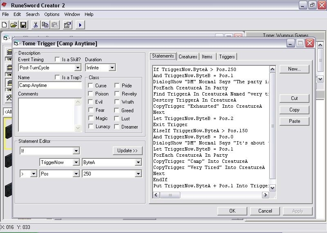Switch to the Creatures tab
The width and height of the screenshot is (327, 233).
(188, 57)
